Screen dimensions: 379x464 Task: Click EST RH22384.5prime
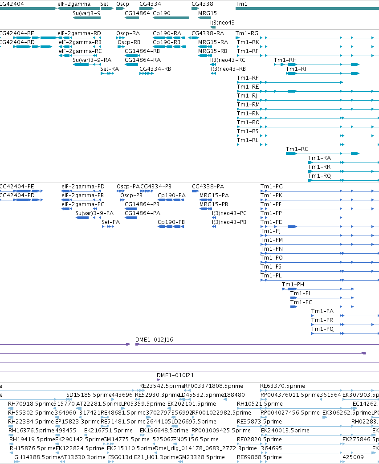pyautogui.click(x=31, y=422)
